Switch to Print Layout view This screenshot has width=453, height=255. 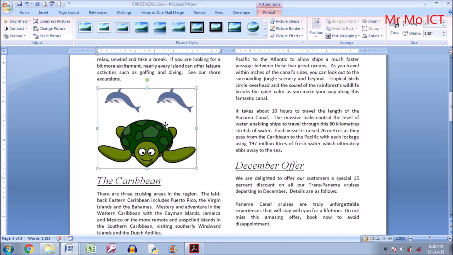(x=366, y=239)
